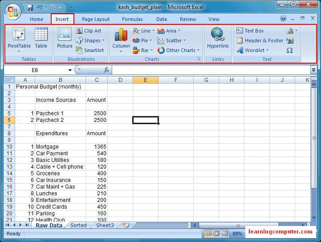Open Line chart dropdown
The image size is (321, 242).
pyautogui.click(x=143, y=31)
